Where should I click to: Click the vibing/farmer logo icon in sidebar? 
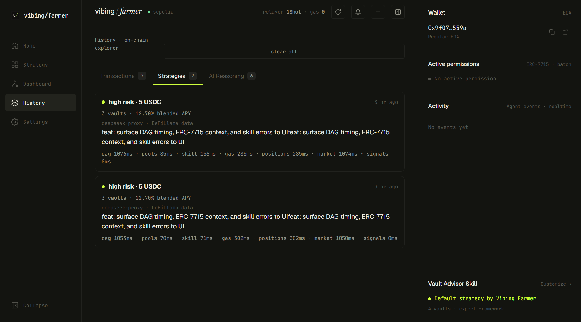(x=15, y=15)
